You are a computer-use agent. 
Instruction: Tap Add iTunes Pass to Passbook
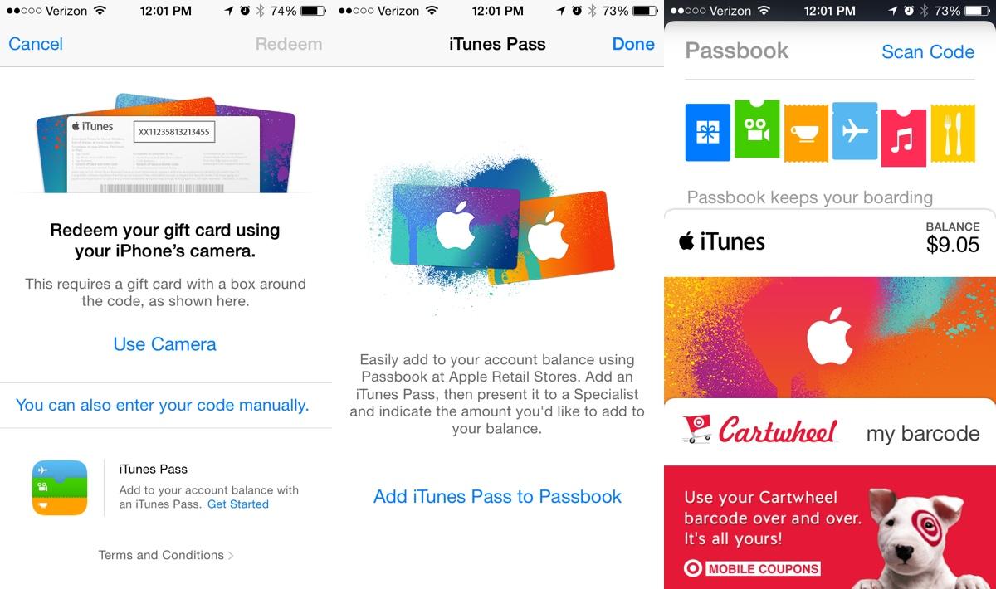point(497,496)
